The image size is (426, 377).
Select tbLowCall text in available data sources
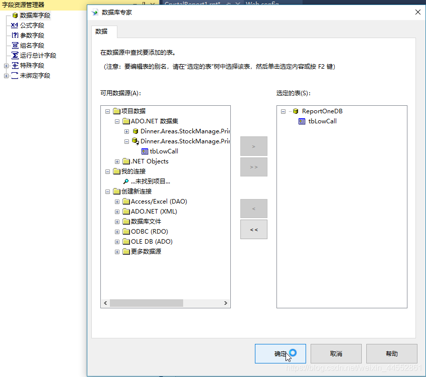tap(164, 151)
